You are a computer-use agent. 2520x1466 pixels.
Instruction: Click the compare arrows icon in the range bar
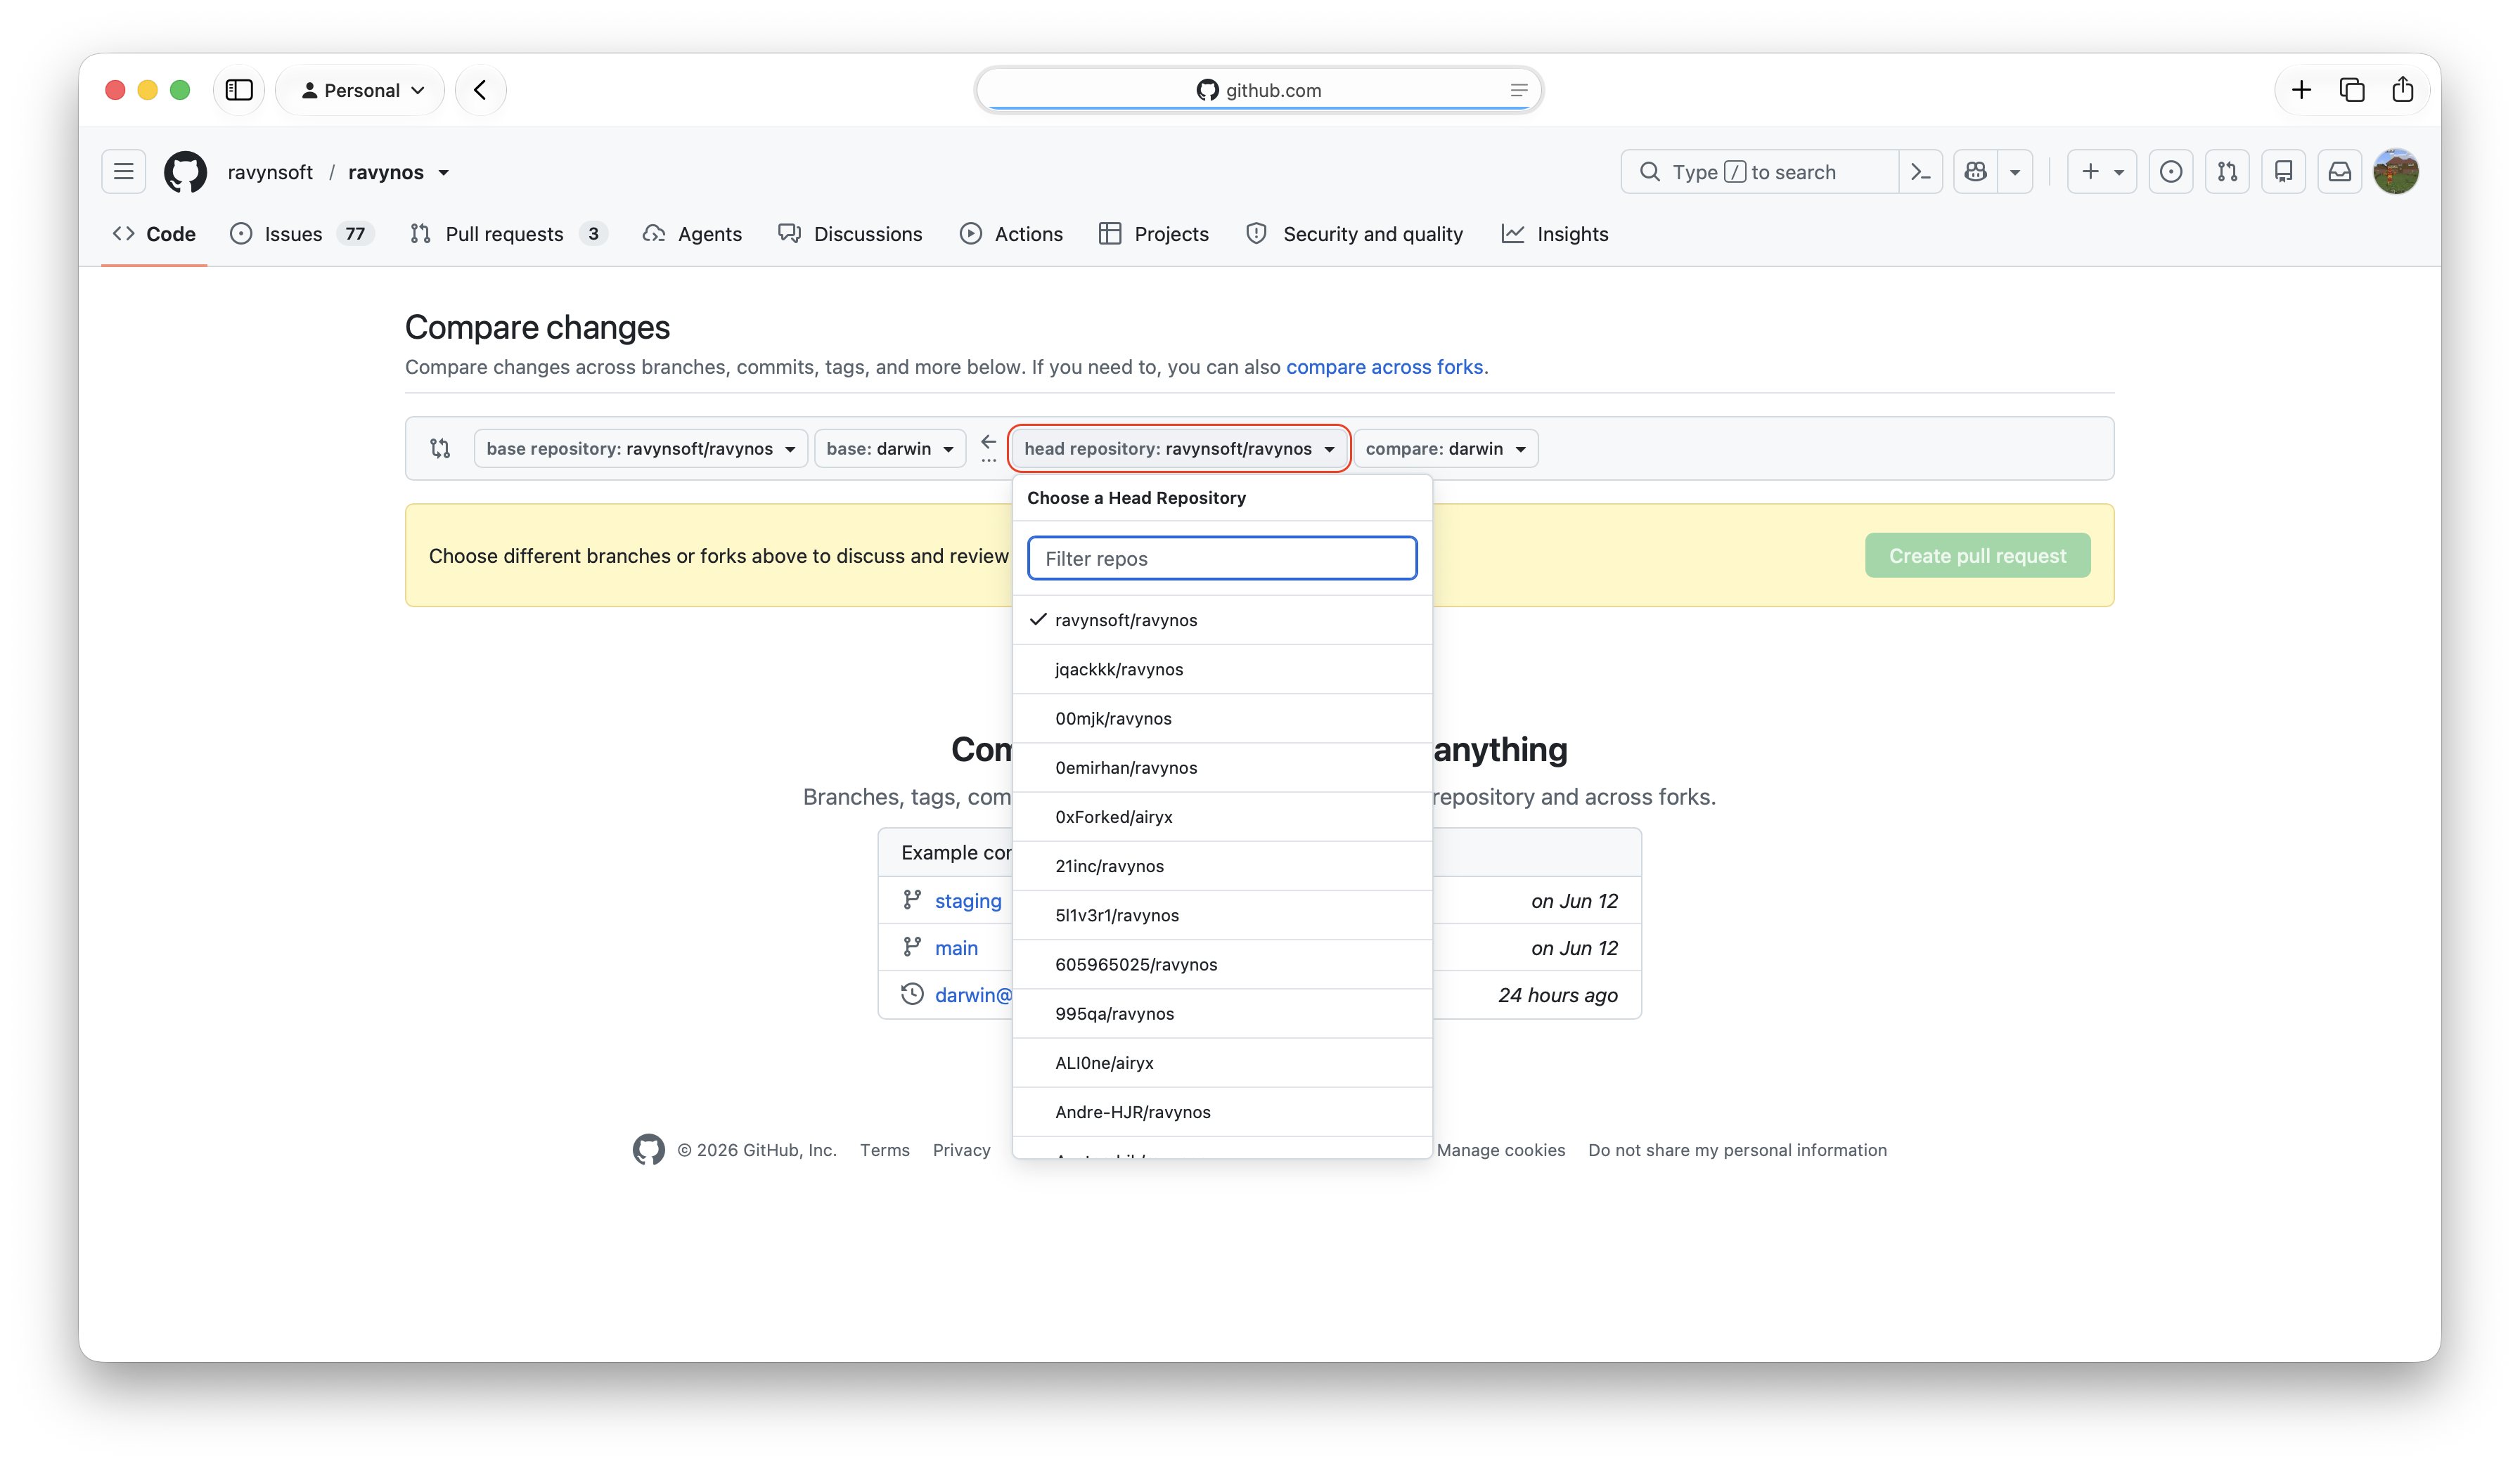(440, 448)
